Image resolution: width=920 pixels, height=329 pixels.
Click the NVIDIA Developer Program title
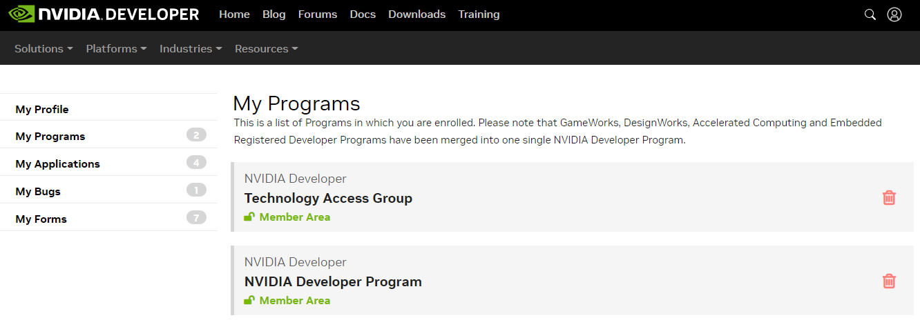click(x=333, y=281)
